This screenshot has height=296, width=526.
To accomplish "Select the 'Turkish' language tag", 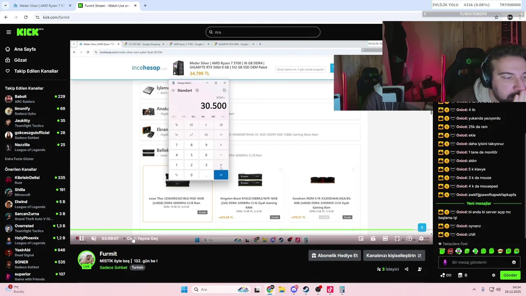I will [137, 267].
